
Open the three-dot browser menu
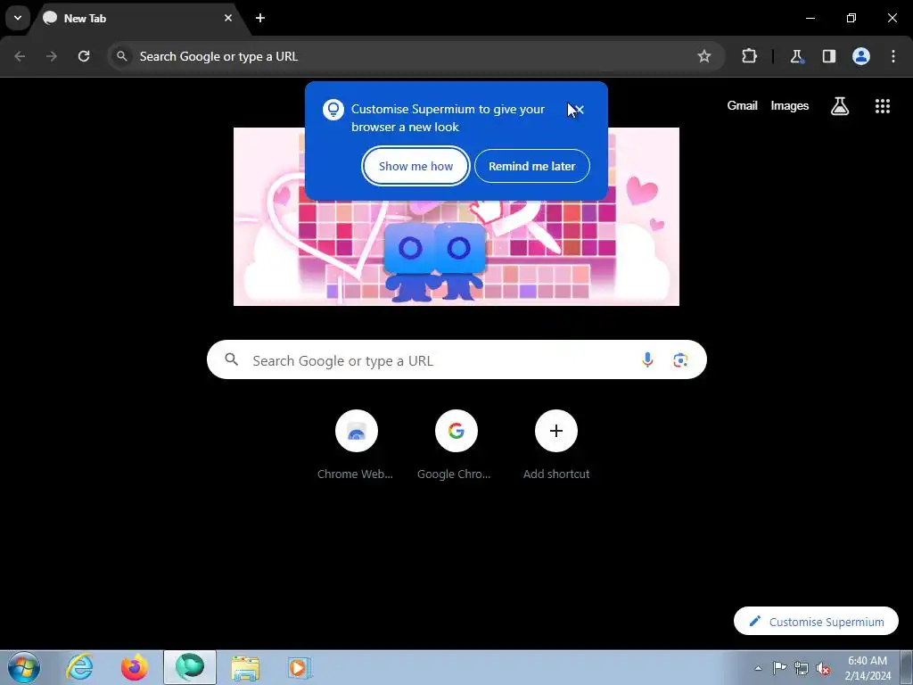click(893, 56)
